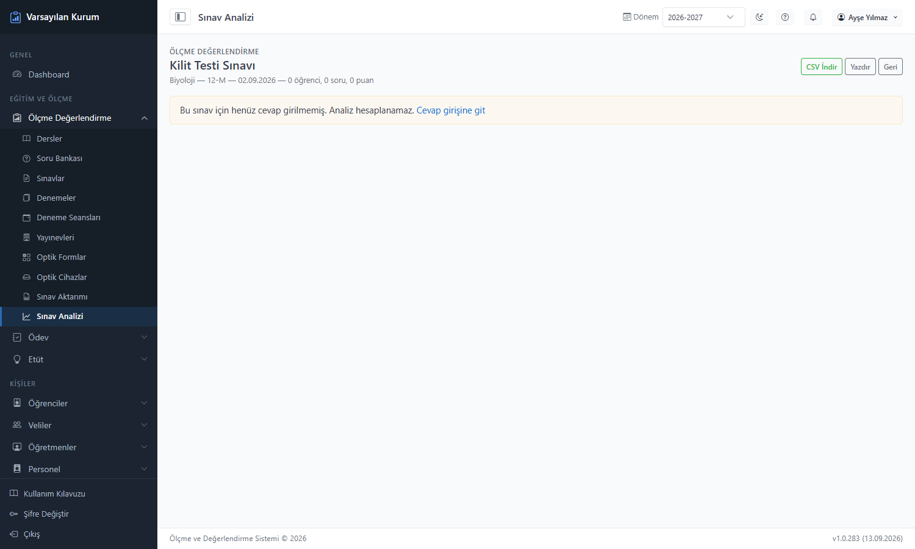Screen dimensions: 915x549
Task: Follow the Cevap girişine git link
Action: (451, 110)
